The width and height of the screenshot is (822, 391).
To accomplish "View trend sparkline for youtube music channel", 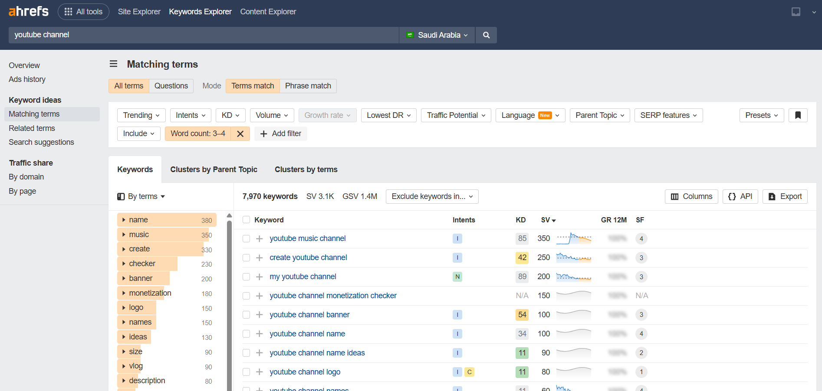I will [574, 238].
